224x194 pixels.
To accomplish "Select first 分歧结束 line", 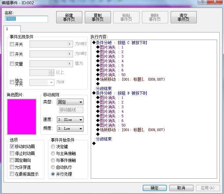I will (103, 88).
